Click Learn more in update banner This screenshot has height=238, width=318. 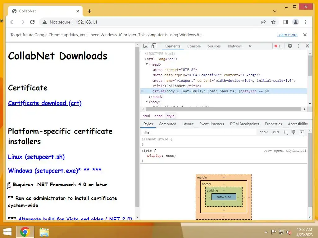point(287,35)
